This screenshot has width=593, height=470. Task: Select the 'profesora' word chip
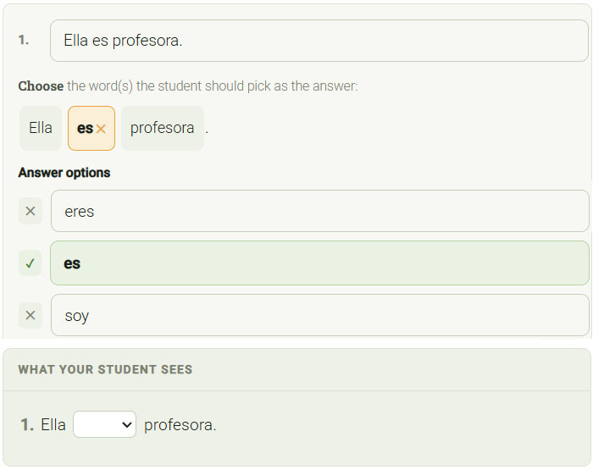click(163, 128)
